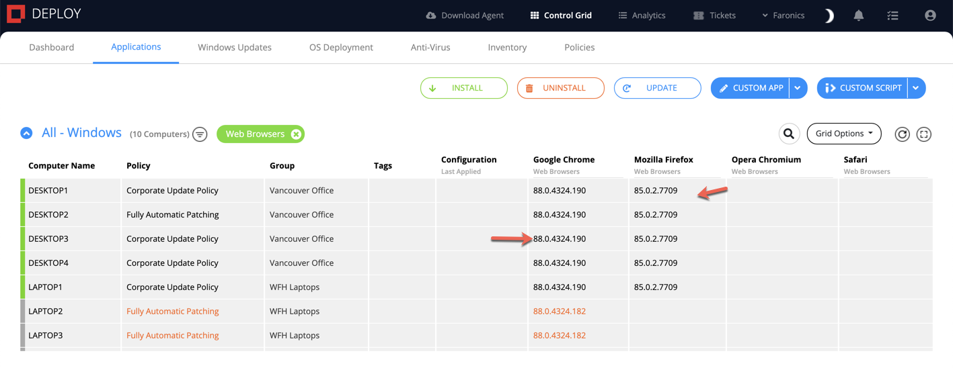Click the fullscreen expand icon
The width and height of the screenshot is (953, 372).
click(924, 134)
